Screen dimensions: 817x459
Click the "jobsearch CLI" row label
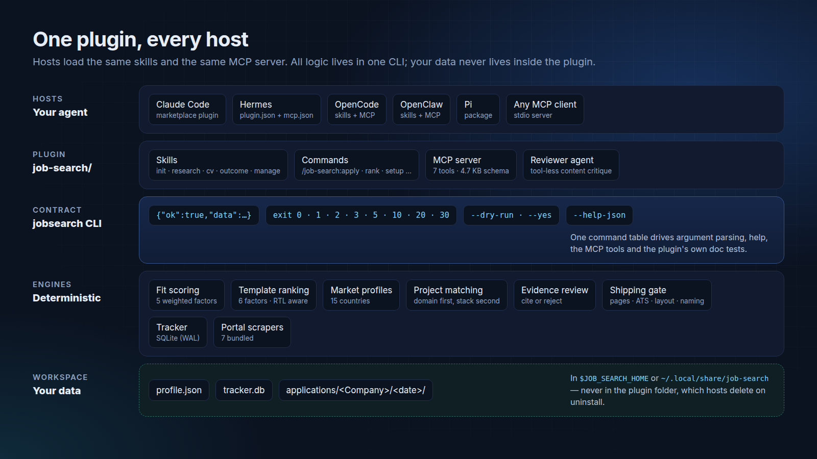(67, 223)
